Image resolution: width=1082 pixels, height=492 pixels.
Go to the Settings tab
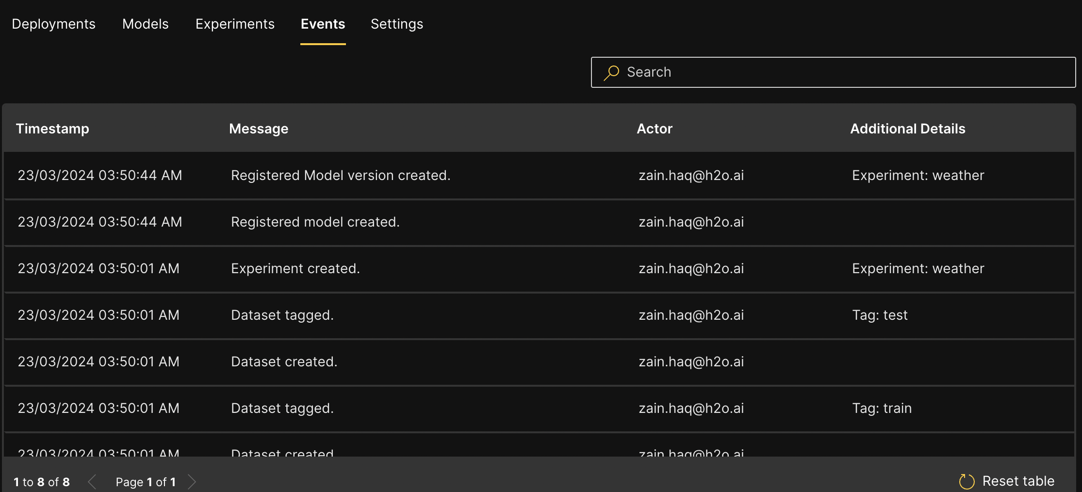click(x=397, y=24)
